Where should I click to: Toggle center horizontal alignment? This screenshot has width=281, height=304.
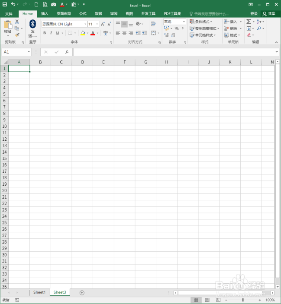pos(124,33)
